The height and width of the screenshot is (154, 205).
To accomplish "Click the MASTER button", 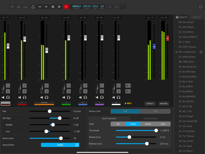I will click(x=164, y=104).
